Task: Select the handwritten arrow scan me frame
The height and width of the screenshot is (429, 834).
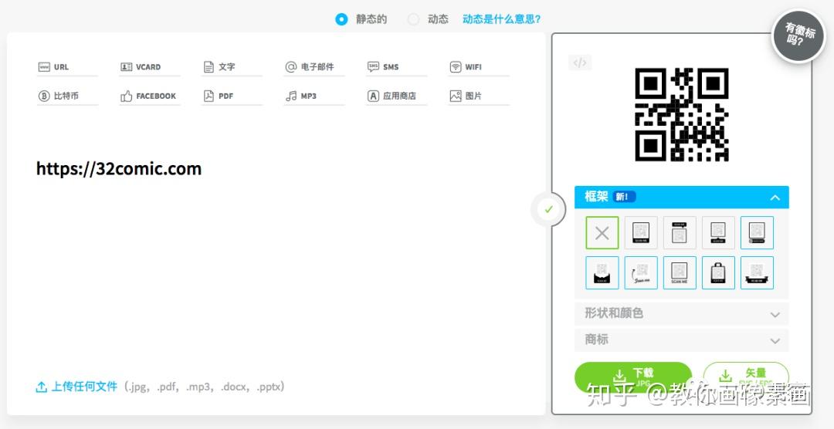Action: [641, 272]
